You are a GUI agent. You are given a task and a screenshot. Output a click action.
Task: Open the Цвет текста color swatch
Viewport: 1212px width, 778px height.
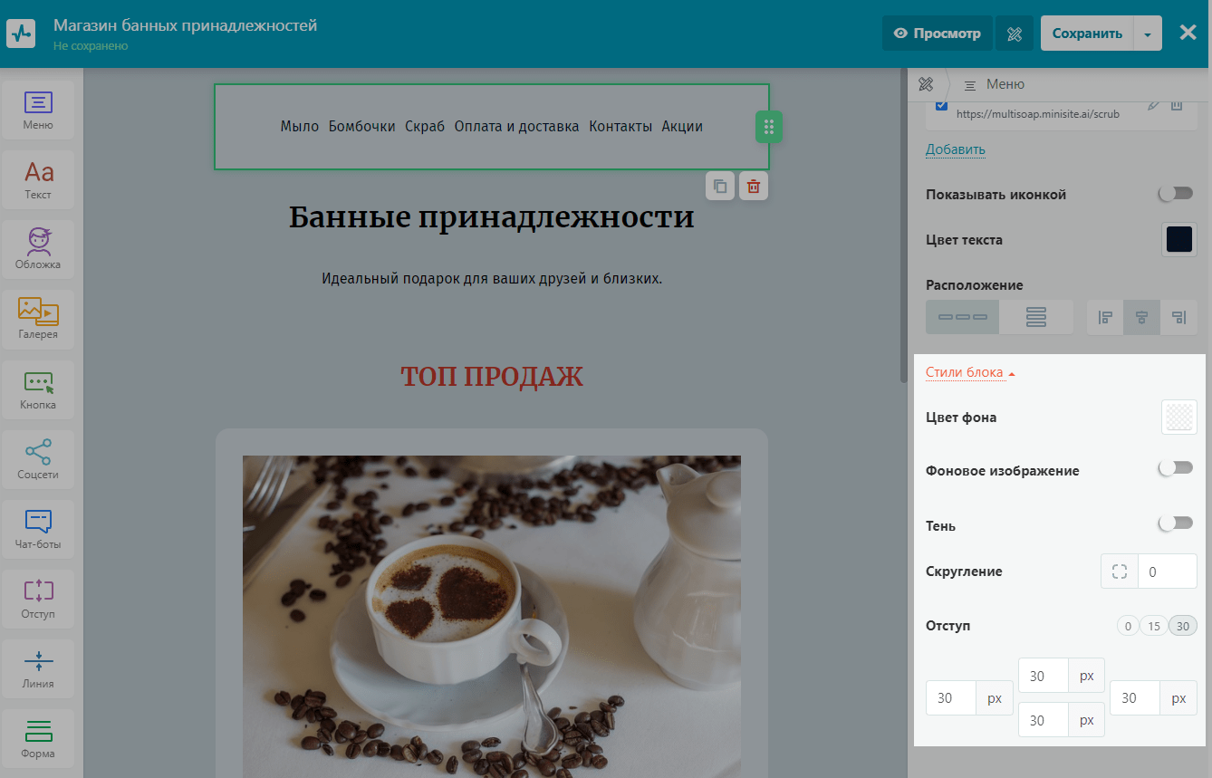tap(1179, 239)
